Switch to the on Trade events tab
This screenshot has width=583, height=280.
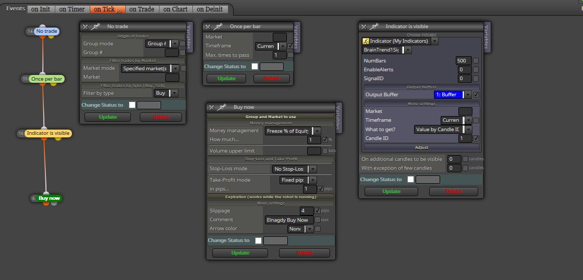point(142,9)
